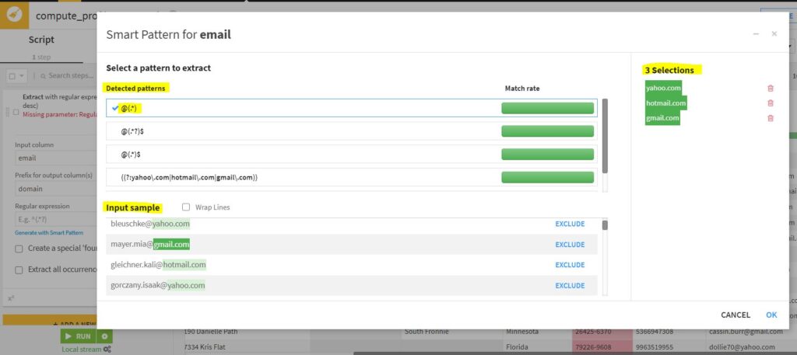Click the yahoo.com chip in Selections
Viewport: 797px width, 355px height.
pyautogui.click(x=663, y=88)
